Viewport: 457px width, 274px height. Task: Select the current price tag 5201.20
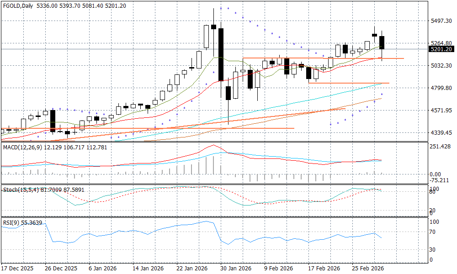click(x=441, y=49)
